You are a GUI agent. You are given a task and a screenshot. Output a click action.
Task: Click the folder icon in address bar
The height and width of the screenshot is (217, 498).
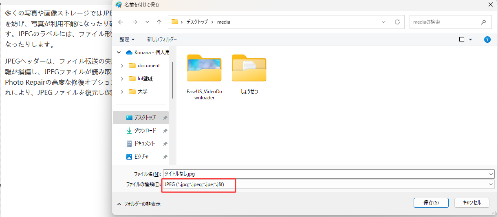(175, 22)
